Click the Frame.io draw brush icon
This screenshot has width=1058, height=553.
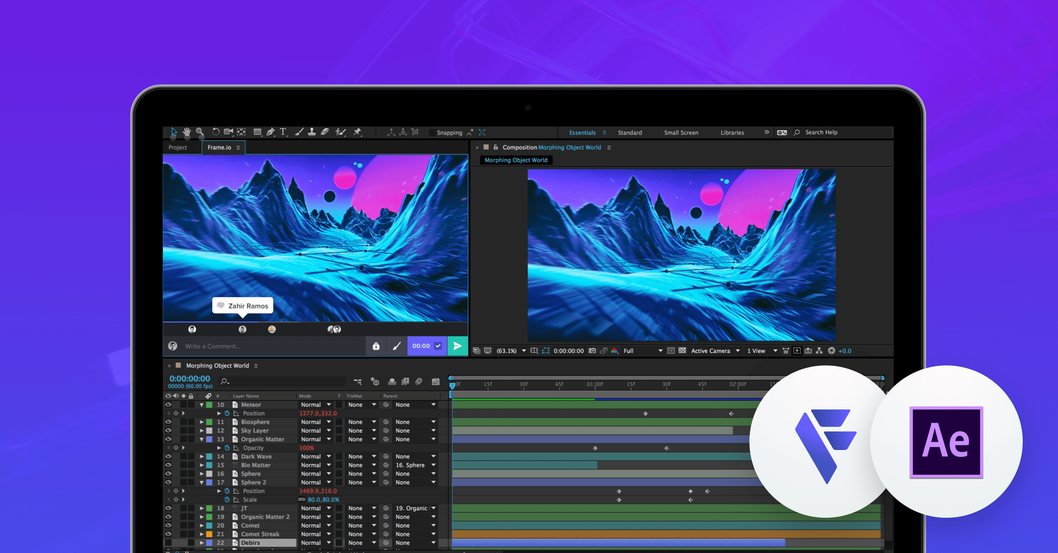coord(397,346)
